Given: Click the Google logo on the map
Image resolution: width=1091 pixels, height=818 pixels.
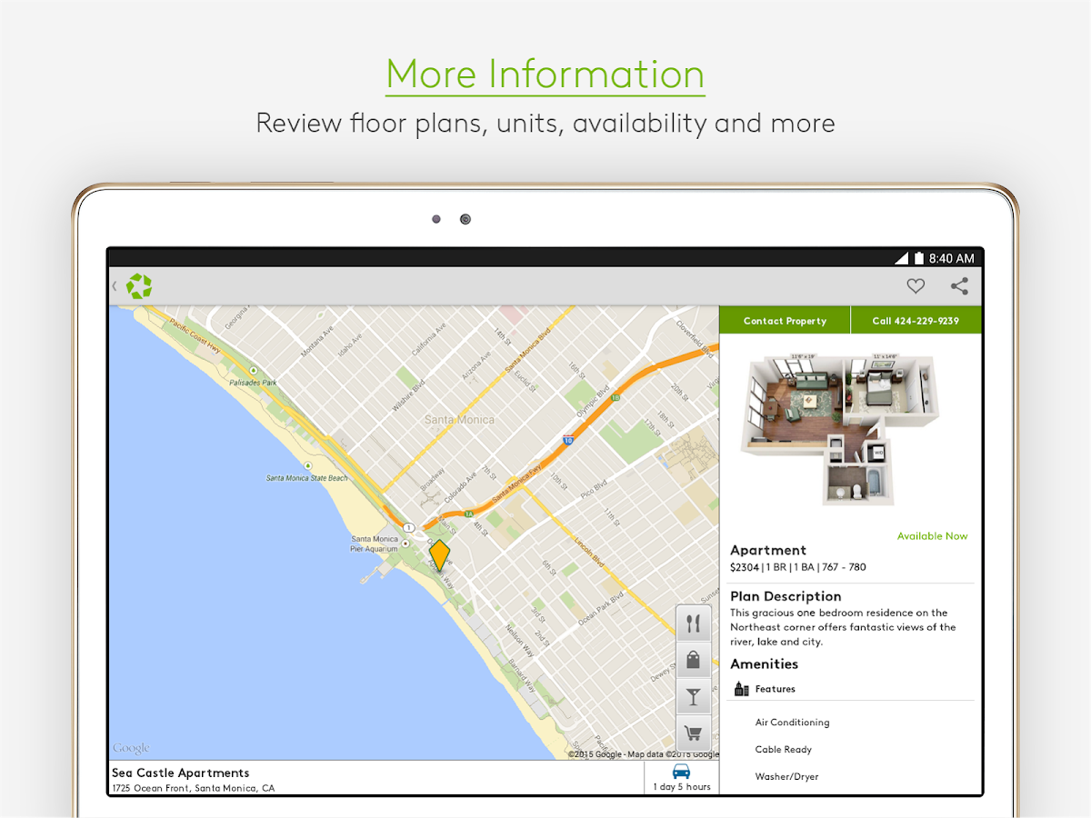Looking at the screenshot, I should click(x=129, y=747).
